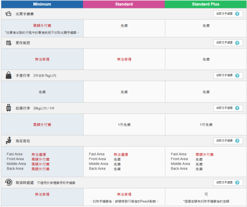
Task: Open 細節及手續費 button in the 手提行李 row
Action: pyautogui.click(x=228, y=76)
